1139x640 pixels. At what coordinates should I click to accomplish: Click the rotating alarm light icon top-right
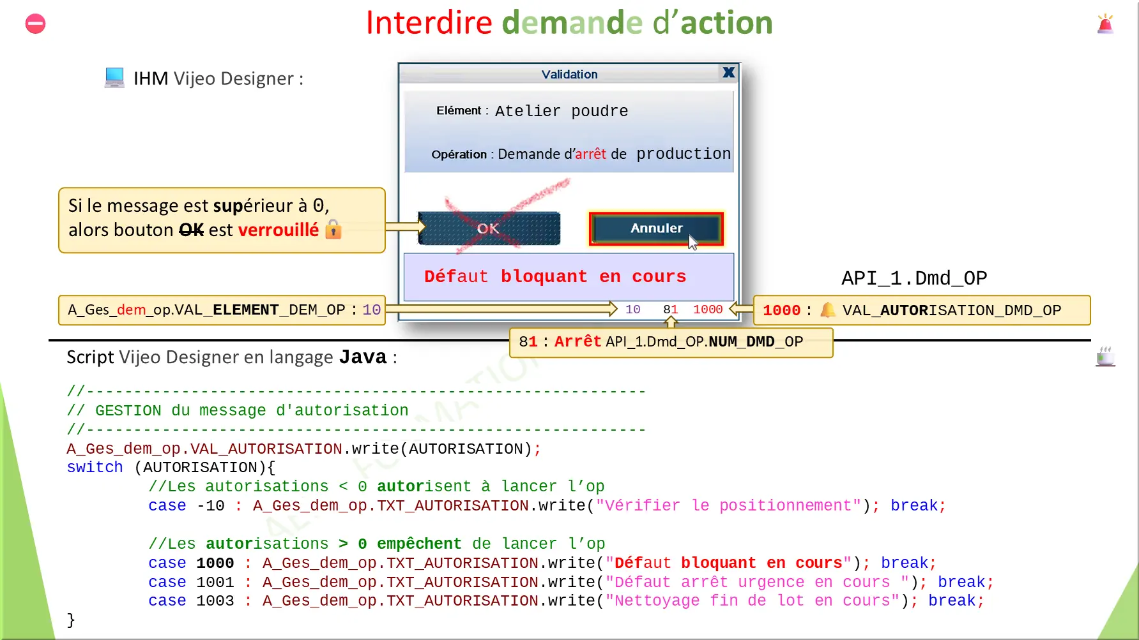pyautogui.click(x=1106, y=24)
